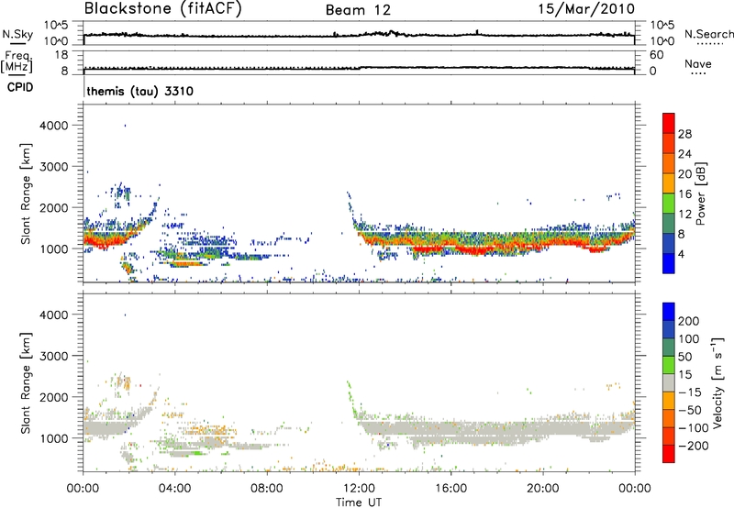Image resolution: width=734 pixels, height=508 pixels.
Task: Click the 1000 tick in Velocity panel
Action: pyautogui.click(x=53, y=438)
